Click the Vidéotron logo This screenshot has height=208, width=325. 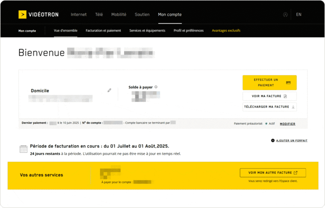(39, 14)
